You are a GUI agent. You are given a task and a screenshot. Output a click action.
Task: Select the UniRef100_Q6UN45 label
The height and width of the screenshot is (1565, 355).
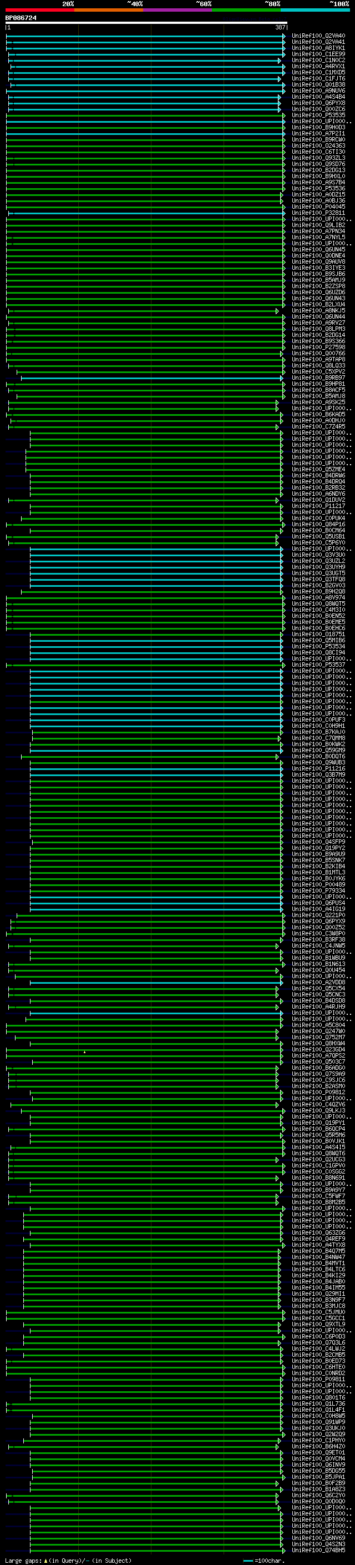point(318,250)
